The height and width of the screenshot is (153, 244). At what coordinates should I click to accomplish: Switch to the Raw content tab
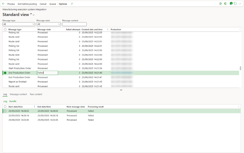[36, 94]
